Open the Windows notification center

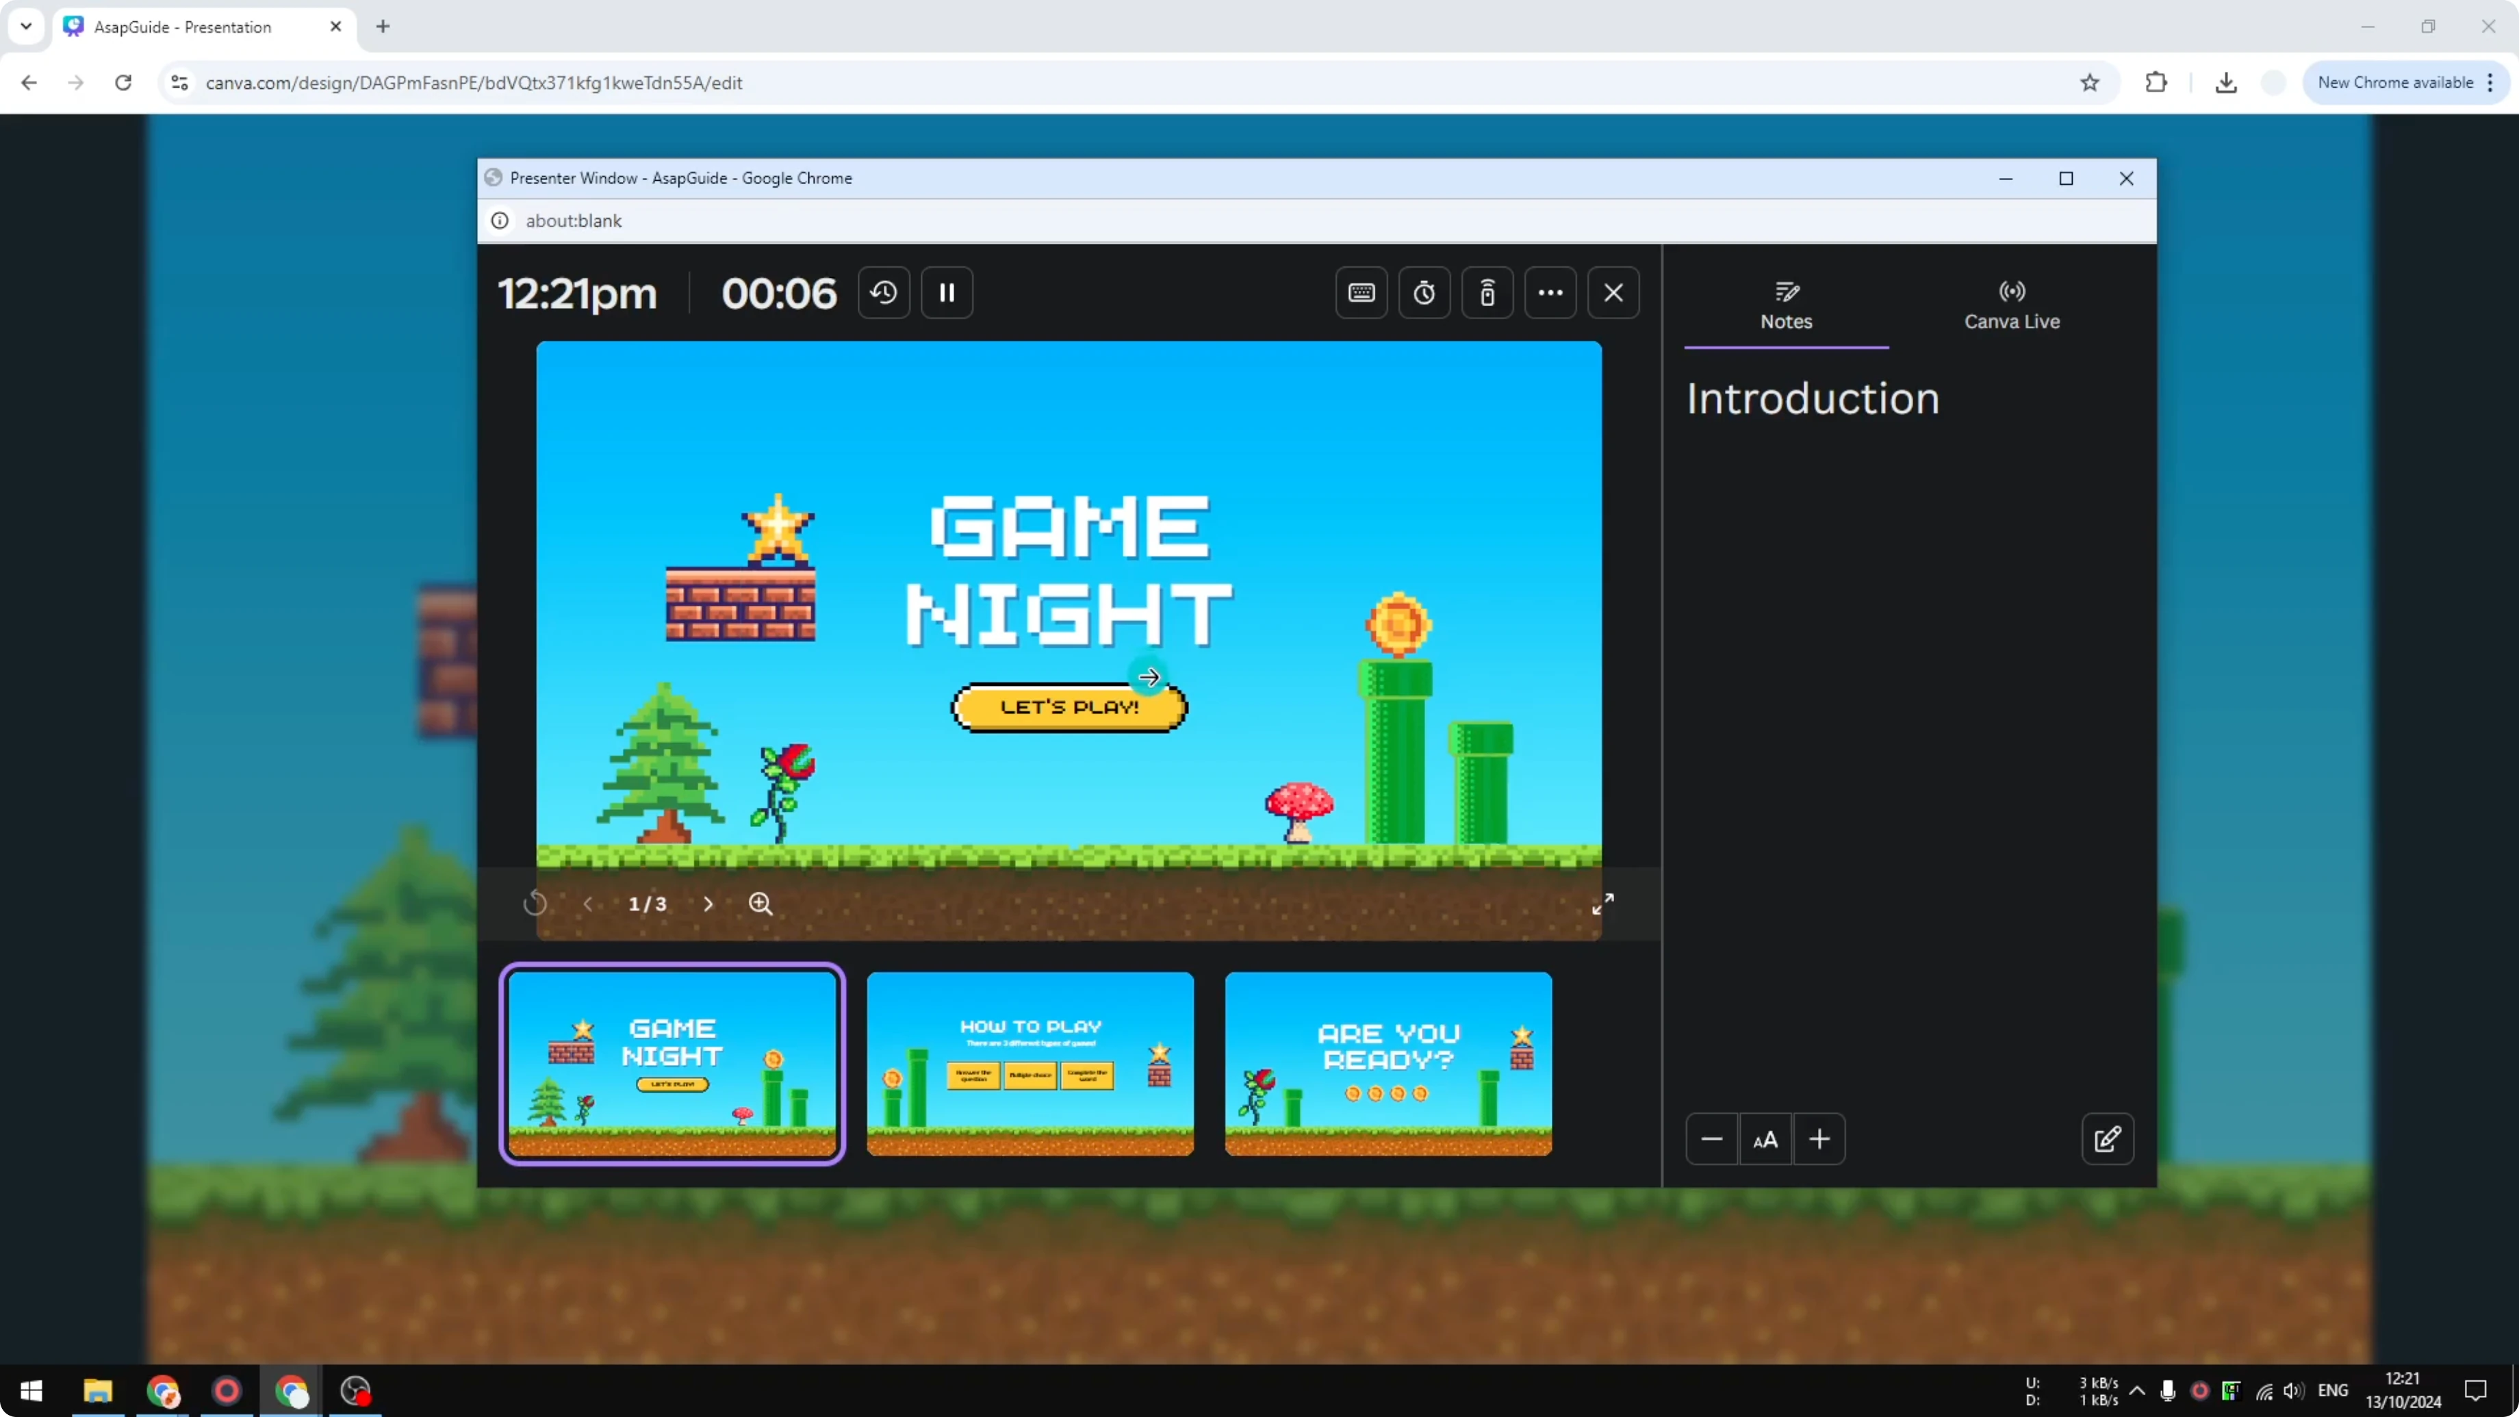click(x=2475, y=1390)
